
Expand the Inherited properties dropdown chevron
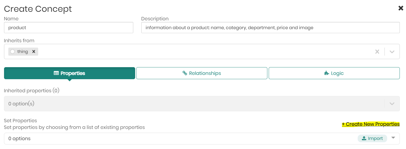point(392,104)
